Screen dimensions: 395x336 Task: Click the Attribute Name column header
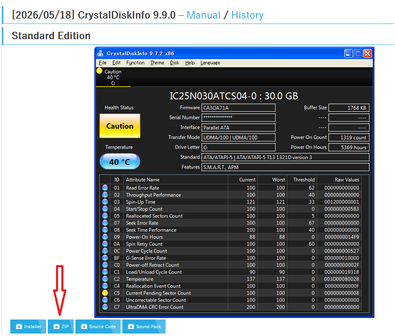(x=175, y=180)
